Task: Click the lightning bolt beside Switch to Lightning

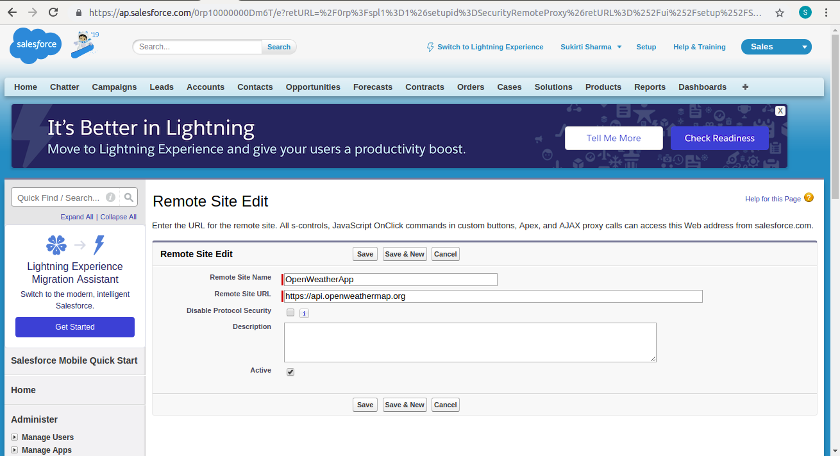Action: [430, 46]
